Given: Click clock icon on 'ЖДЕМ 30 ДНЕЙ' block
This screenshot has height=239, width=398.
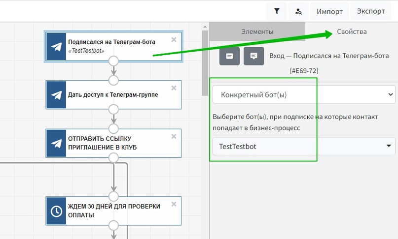Looking at the screenshot, I should click(56, 211).
